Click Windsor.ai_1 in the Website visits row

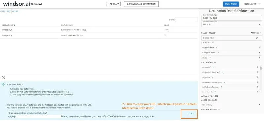[7, 36]
